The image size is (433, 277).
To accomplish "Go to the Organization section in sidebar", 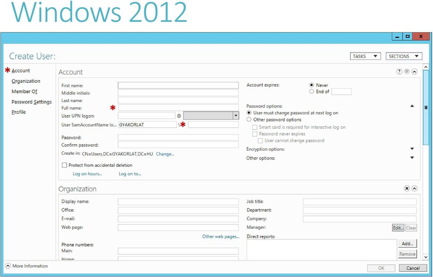I will pos(26,81).
